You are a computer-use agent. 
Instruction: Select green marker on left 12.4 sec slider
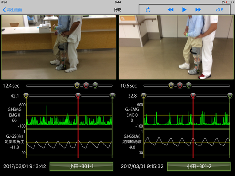tap(95, 86)
